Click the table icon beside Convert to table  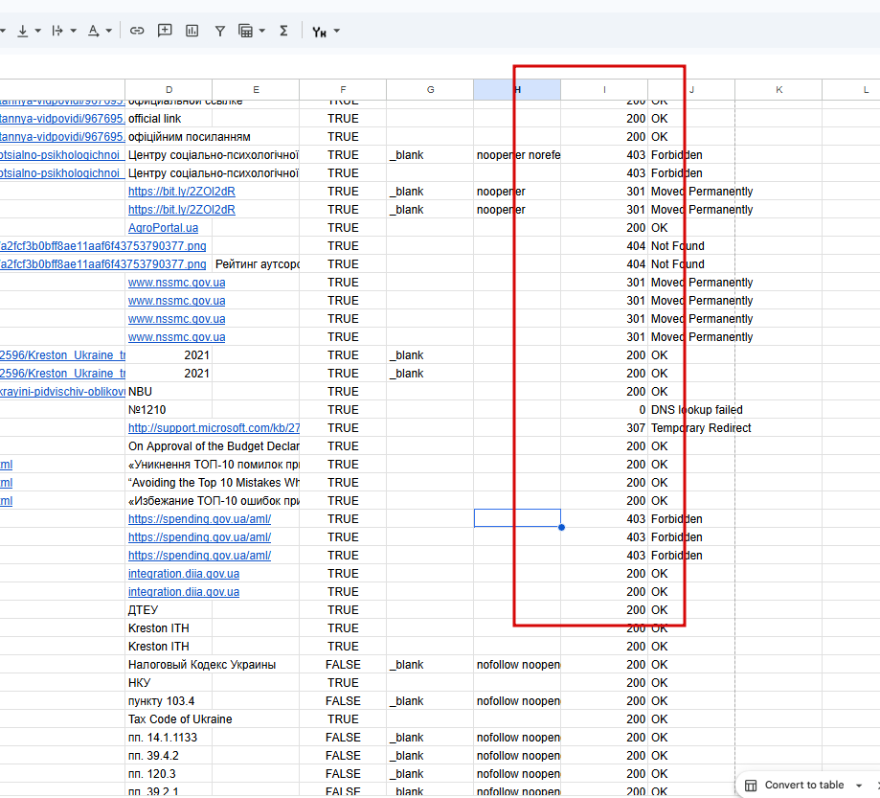[x=752, y=785]
